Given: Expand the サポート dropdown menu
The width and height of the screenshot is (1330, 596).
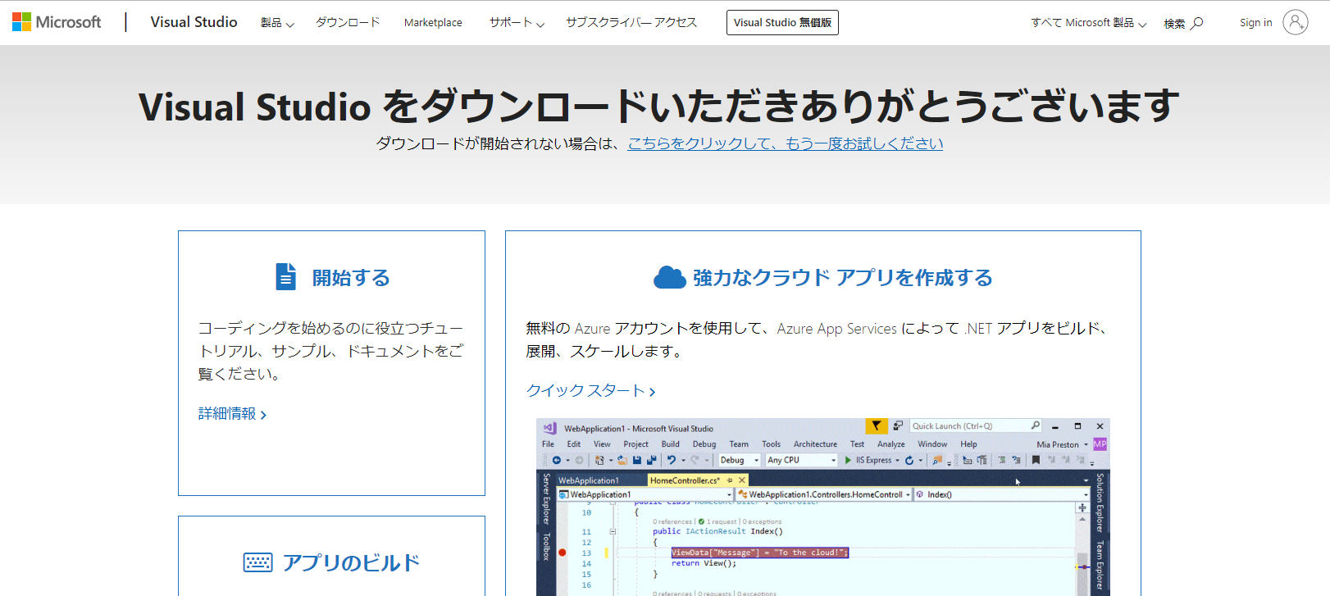Looking at the screenshot, I should [517, 23].
